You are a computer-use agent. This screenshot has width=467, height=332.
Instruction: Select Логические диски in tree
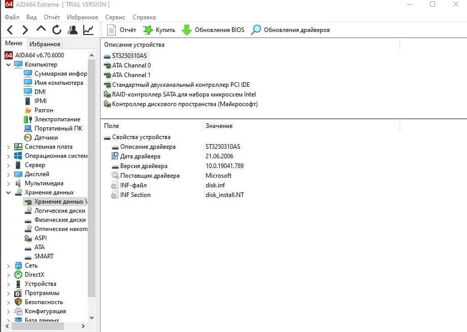click(60, 211)
